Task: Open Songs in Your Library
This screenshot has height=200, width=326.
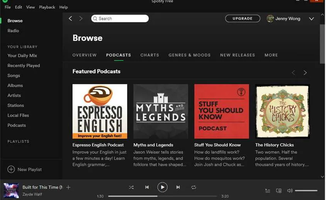Action: click(14, 76)
